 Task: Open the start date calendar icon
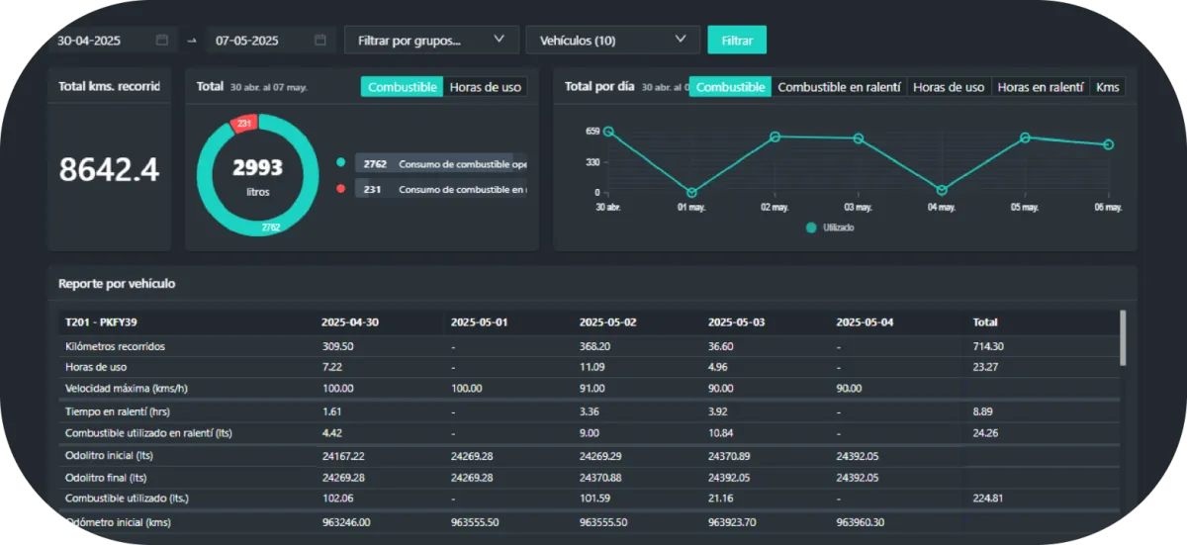tap(162, 41)
